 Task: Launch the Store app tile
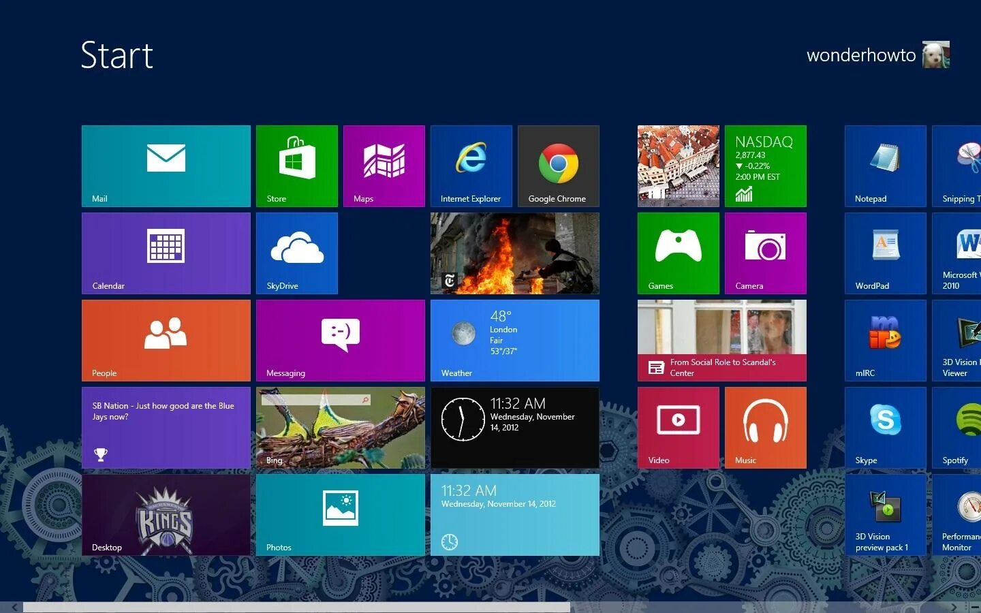pyautogui.click(x=297, y=166)
